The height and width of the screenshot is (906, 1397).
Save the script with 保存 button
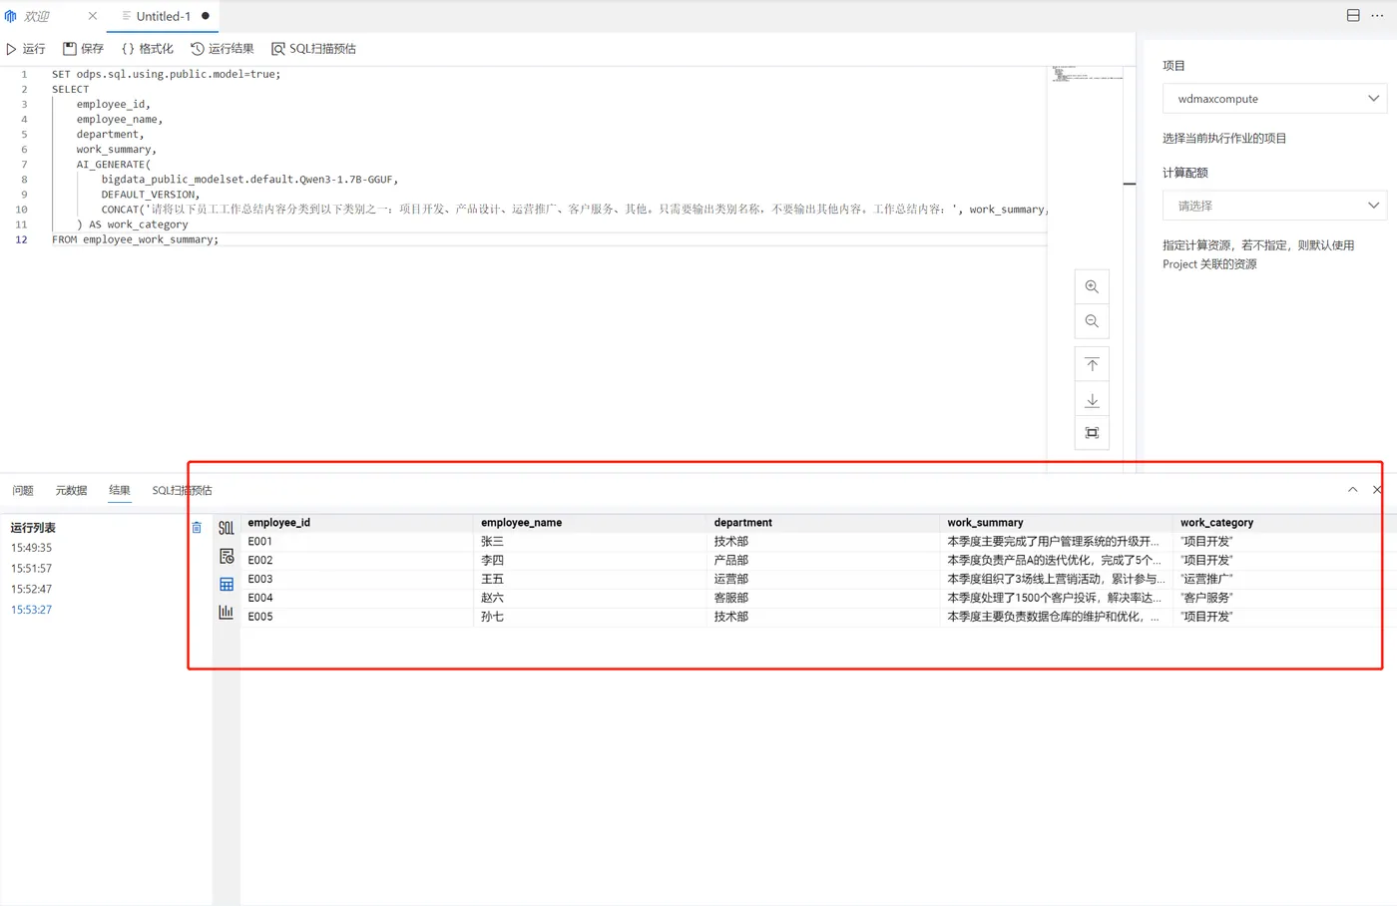click(x=84, y=49)
